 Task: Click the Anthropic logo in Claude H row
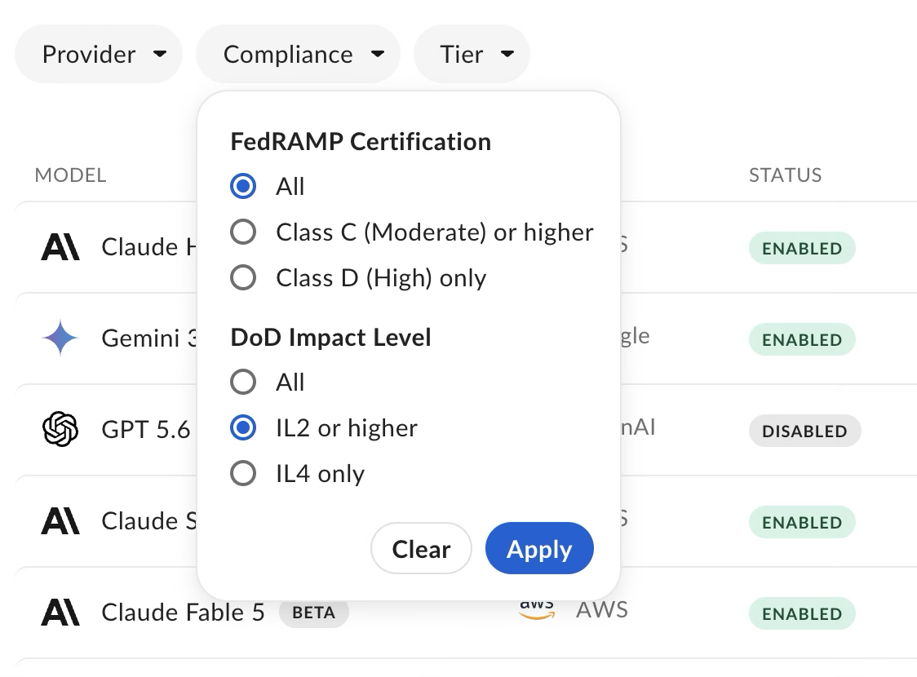pos(60,247)
